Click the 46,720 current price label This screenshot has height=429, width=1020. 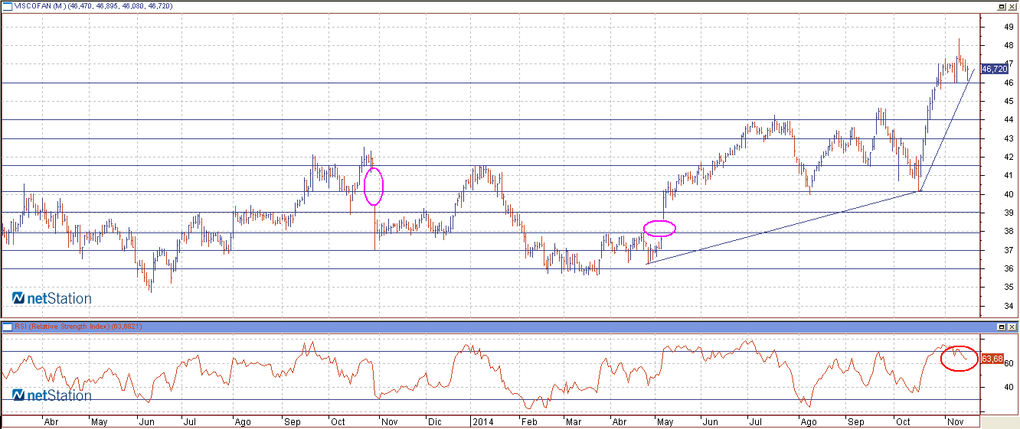[994, 69]
